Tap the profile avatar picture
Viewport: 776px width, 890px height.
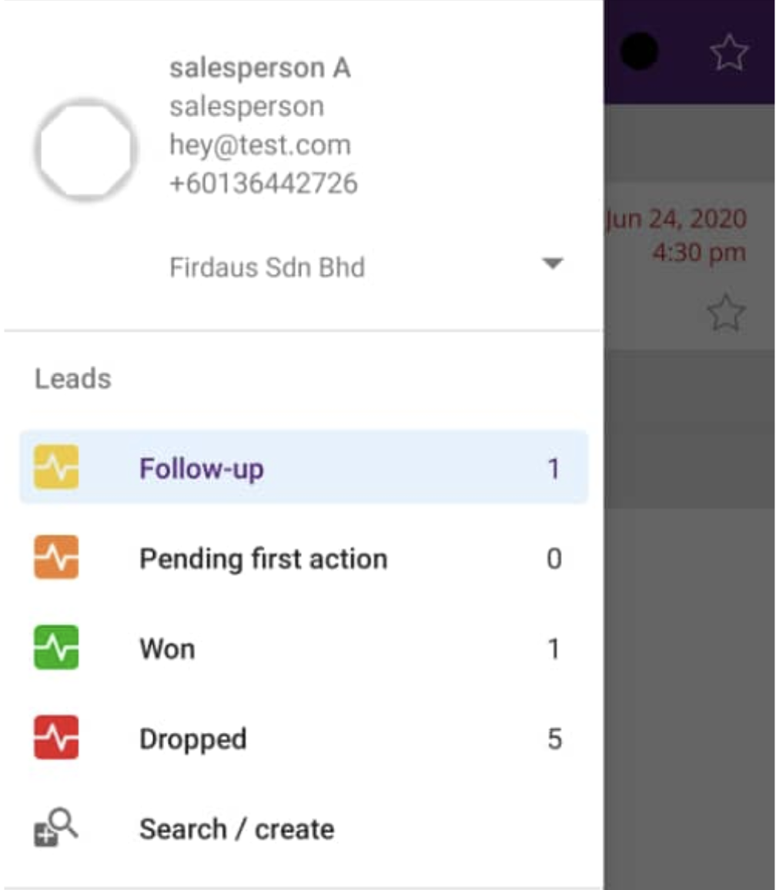point(85,150)
